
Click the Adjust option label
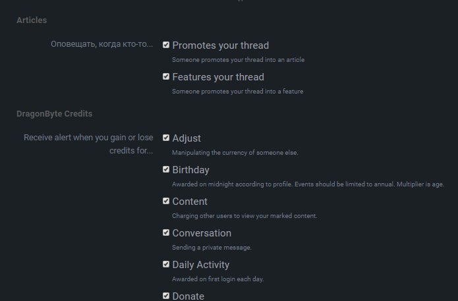pos(186,138)
